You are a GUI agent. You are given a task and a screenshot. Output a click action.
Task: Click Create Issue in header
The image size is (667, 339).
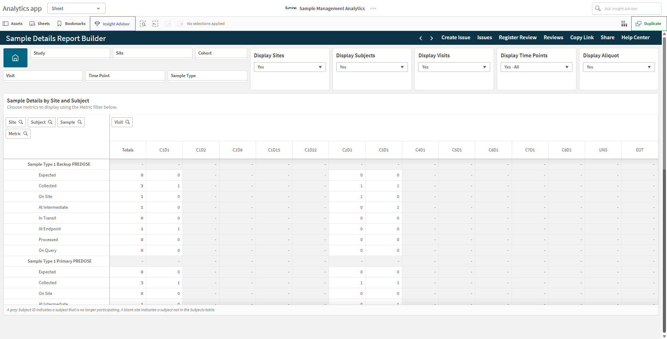point(456,38)
